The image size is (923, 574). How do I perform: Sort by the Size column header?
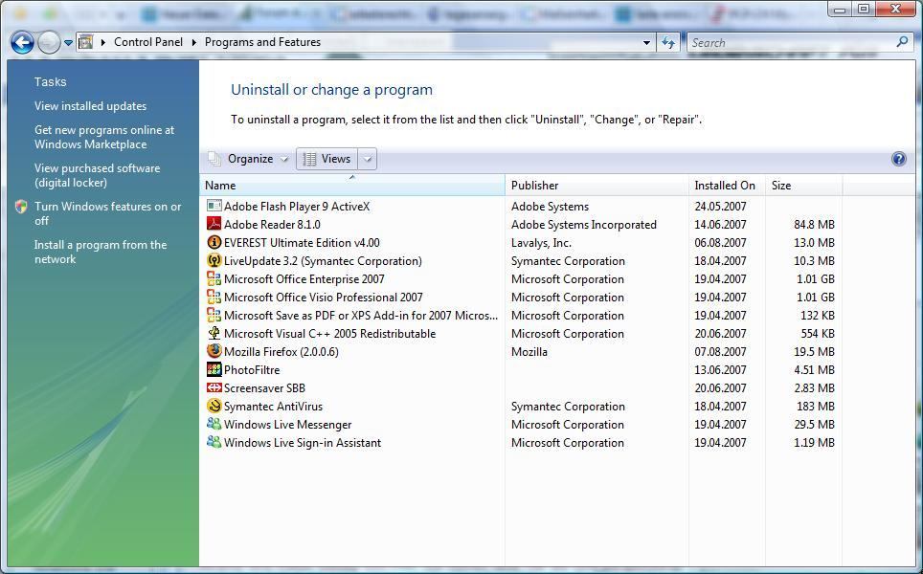804,186
